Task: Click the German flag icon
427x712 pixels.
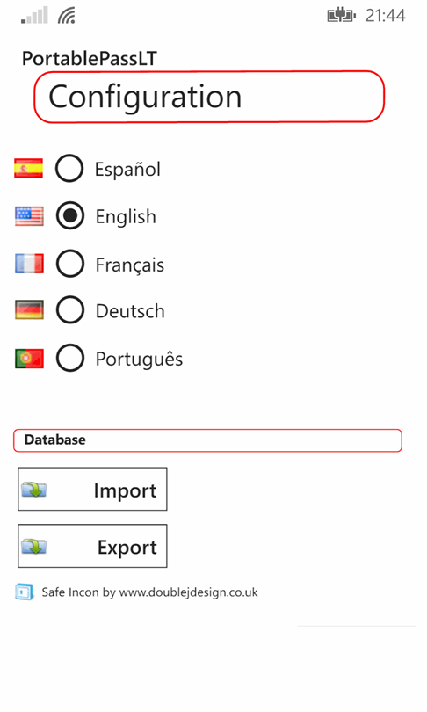Action: (x=29, y=310)
